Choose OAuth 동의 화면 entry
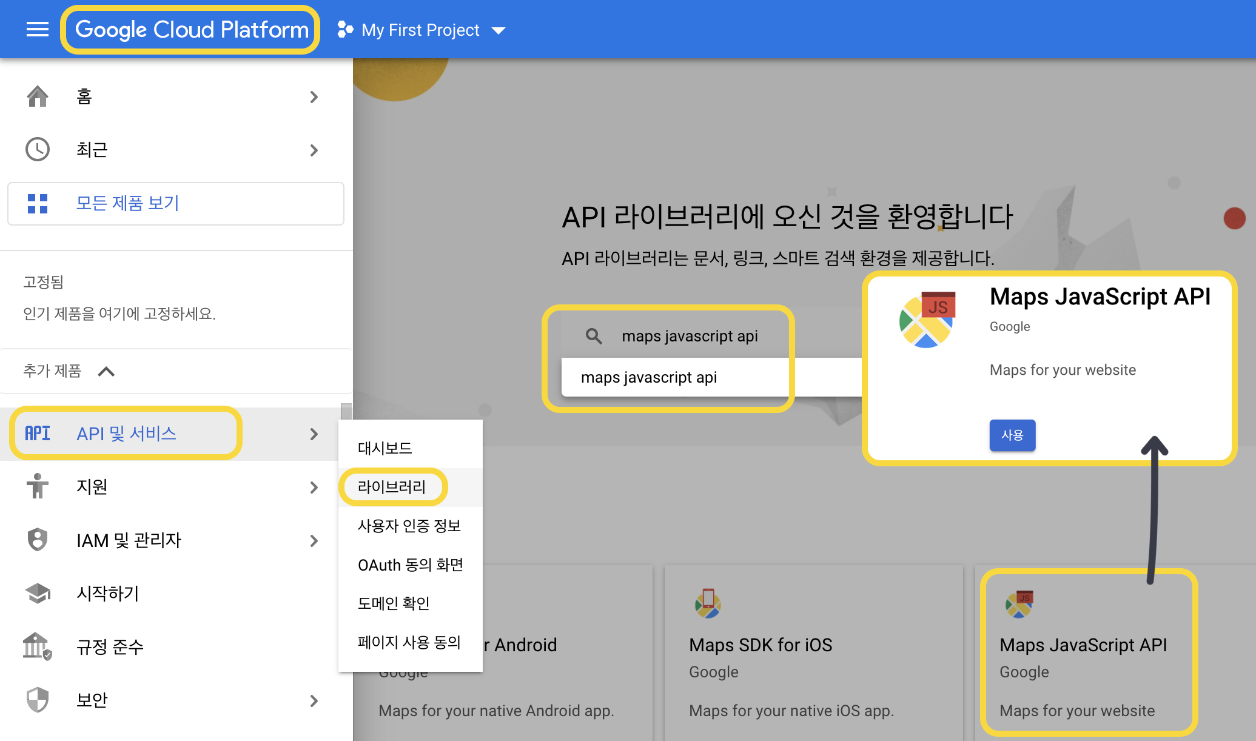 [411, 565]
